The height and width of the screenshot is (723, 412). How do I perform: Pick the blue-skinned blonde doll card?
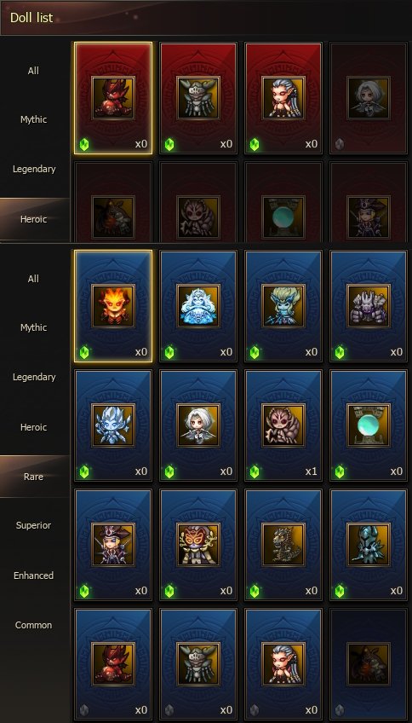tap(283, 306)
